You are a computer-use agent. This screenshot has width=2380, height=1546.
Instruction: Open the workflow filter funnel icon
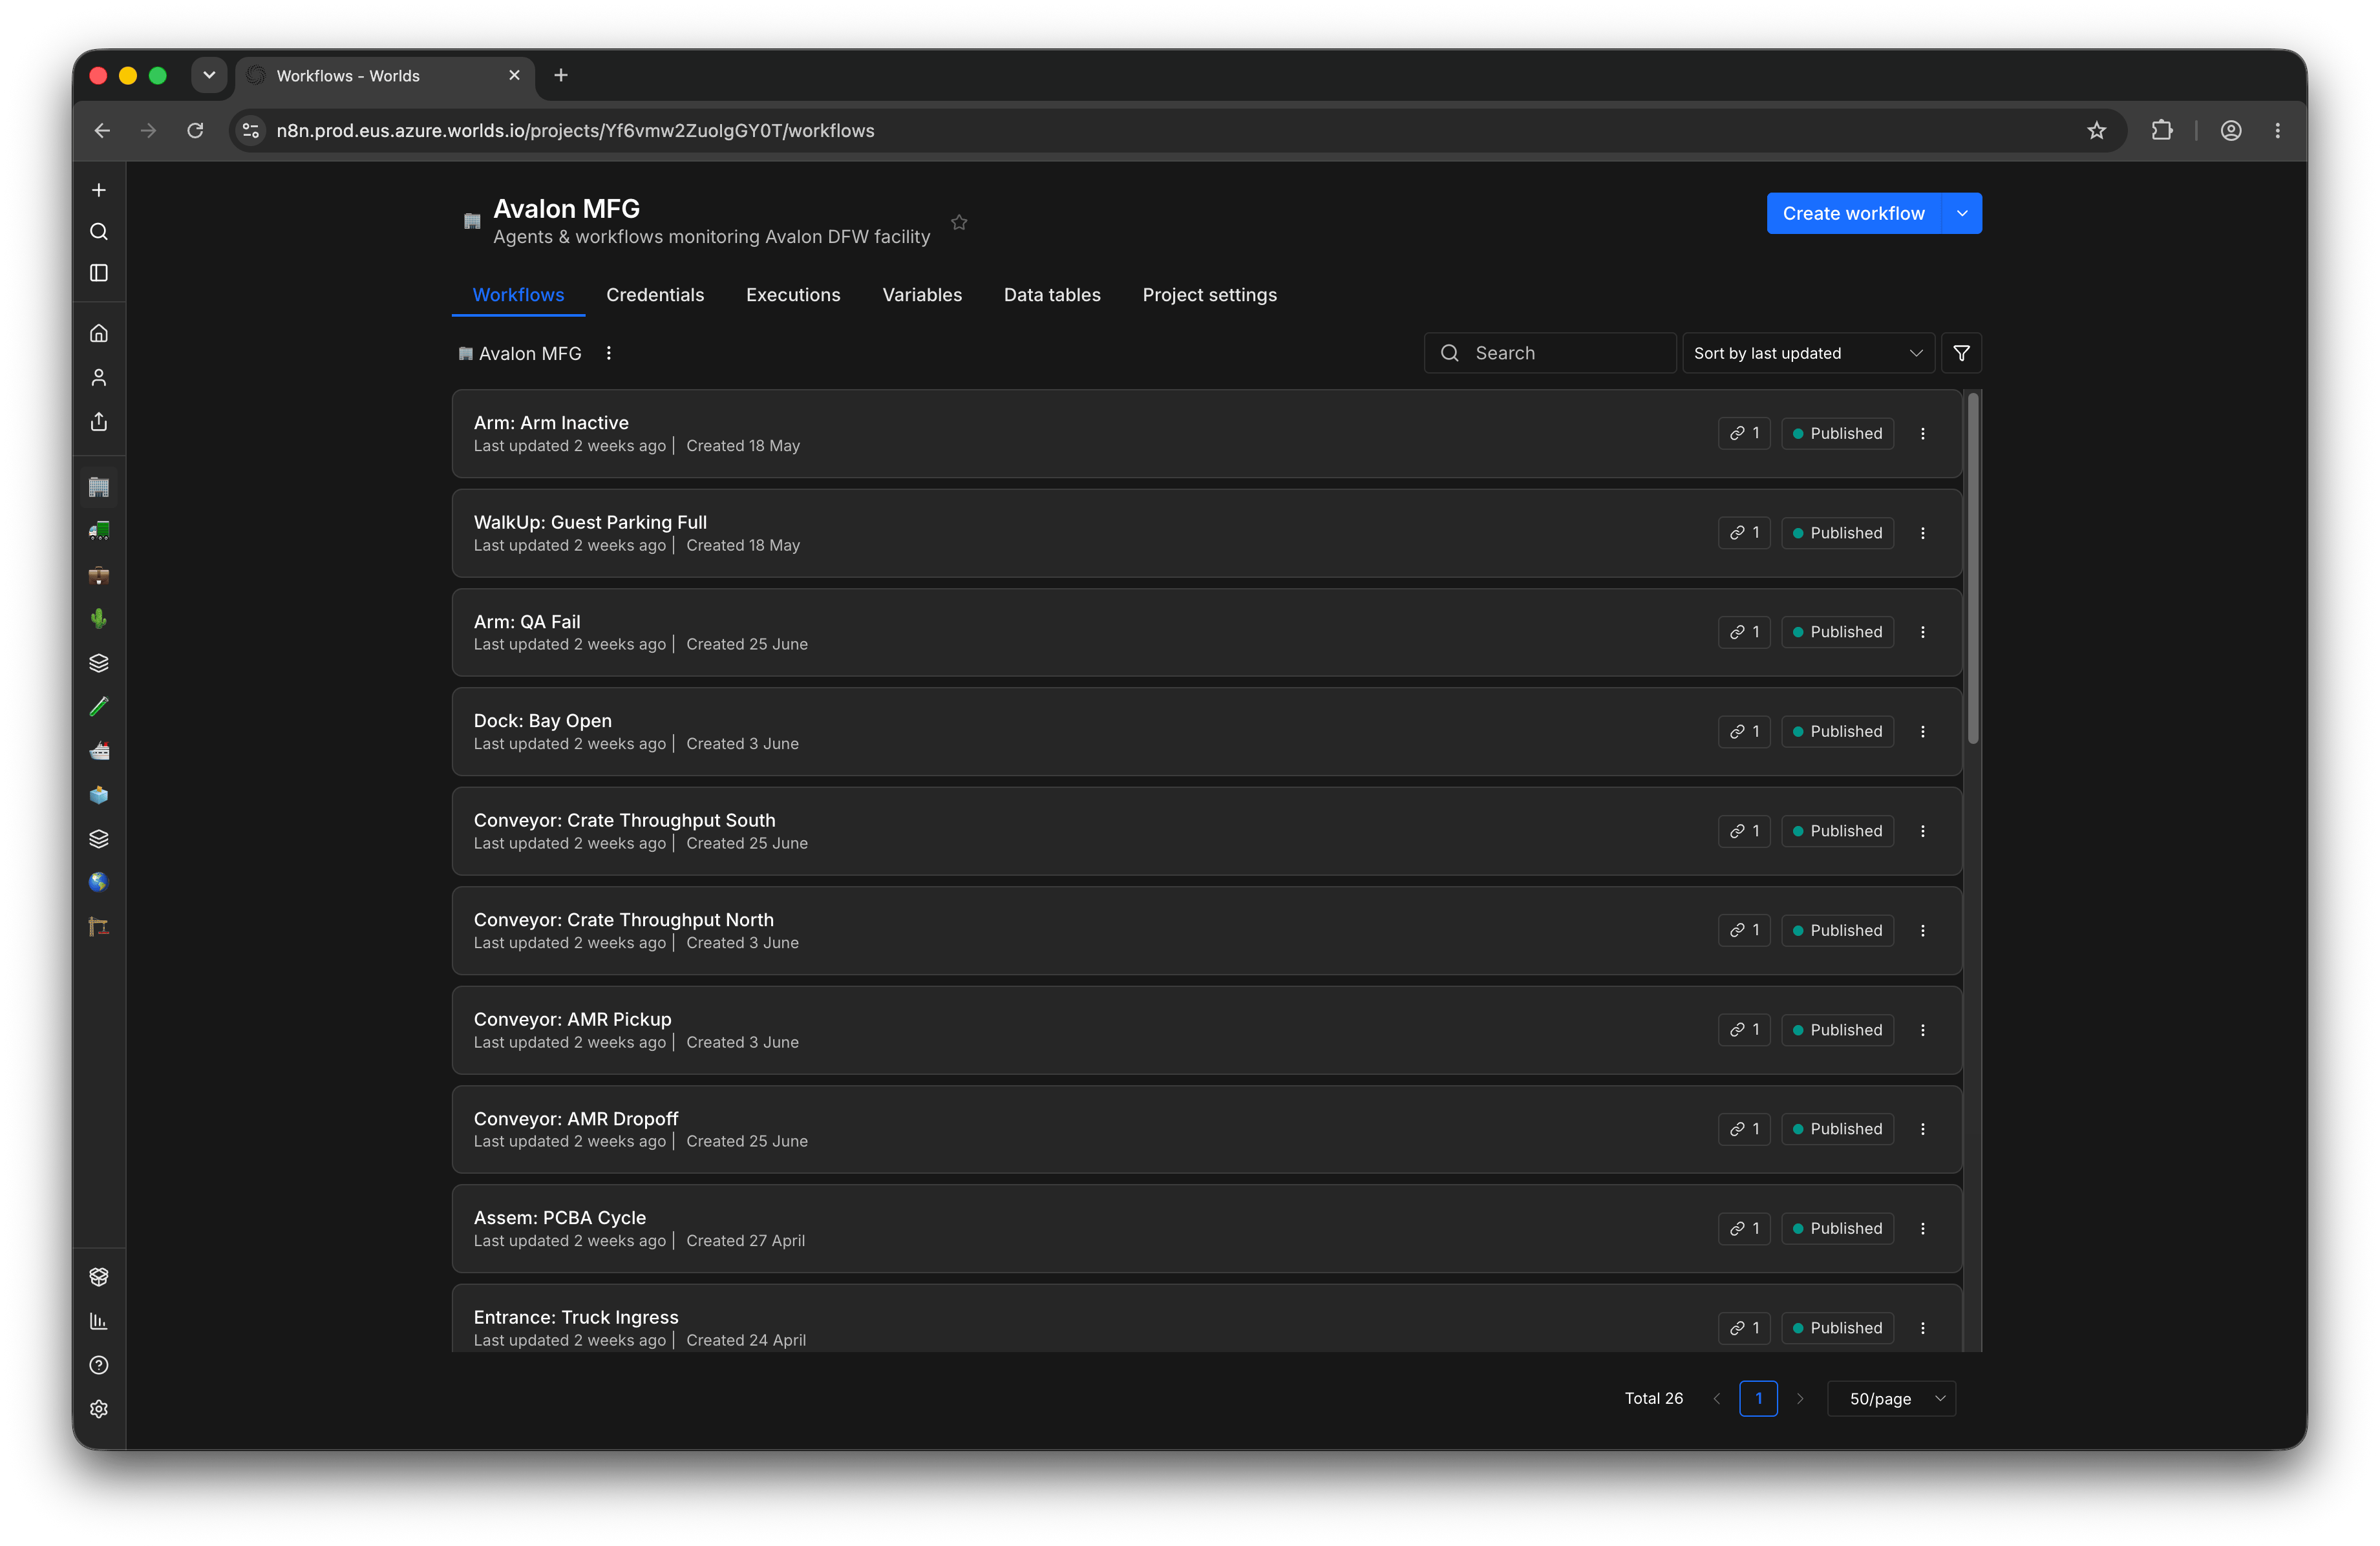tap(1962, 353)
